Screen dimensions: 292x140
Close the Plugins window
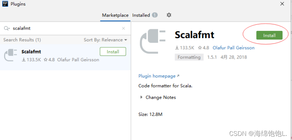(x=282, y=4)
